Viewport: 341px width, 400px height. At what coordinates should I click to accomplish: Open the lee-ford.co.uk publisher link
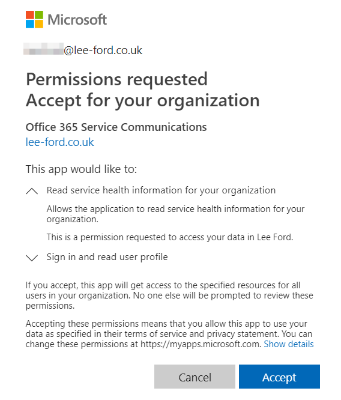click(x=60, y=142)
